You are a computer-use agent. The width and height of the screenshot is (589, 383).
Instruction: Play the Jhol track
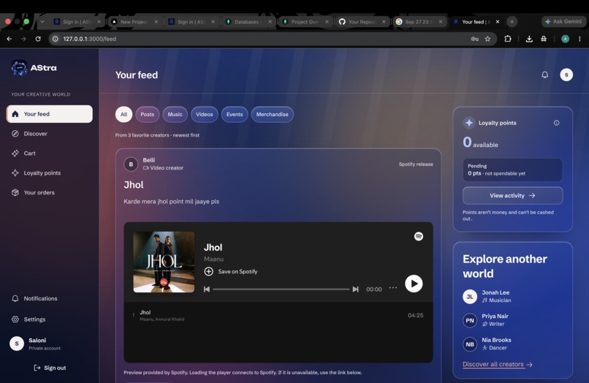(414, 284)
